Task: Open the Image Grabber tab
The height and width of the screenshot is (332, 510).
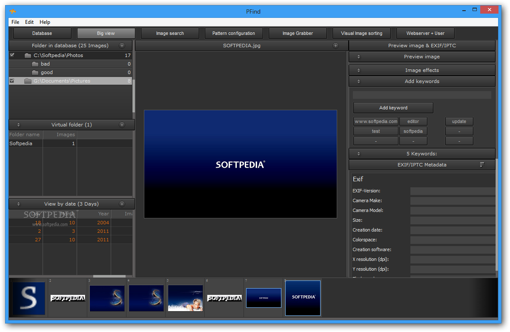Action: tap(298, 33)
